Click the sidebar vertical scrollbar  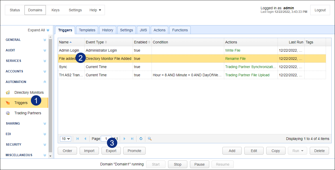point(50,95)
